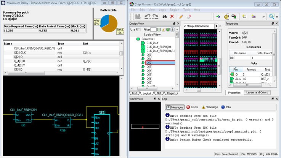Click the Info button in Log panel
Screen dimensions: 281x158
226,107
